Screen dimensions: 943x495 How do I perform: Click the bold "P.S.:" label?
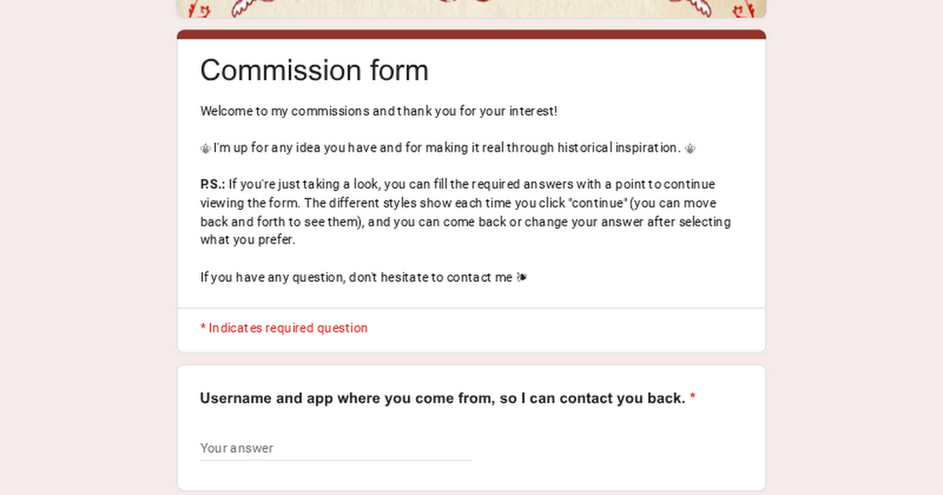coord(212,185)
